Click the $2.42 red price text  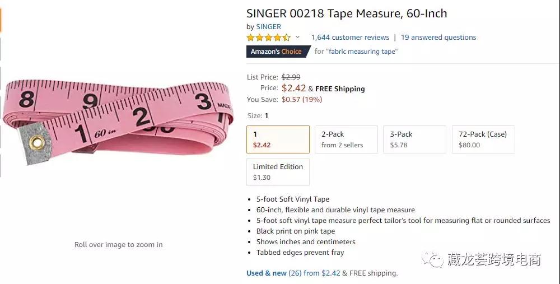[293, 88]
